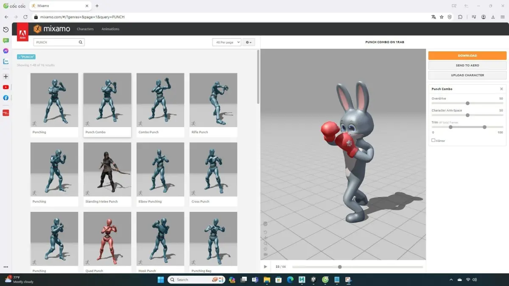The width and height of the screenshot is (509, 286).
Task: Bookmark this page with star icon
Action: point(442,17)
